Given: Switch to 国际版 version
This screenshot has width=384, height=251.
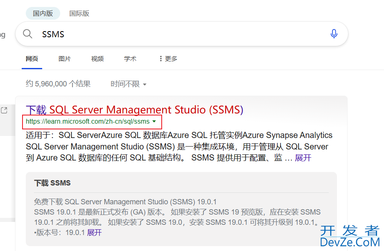Looking at the screenshot, I should (79, 13).
